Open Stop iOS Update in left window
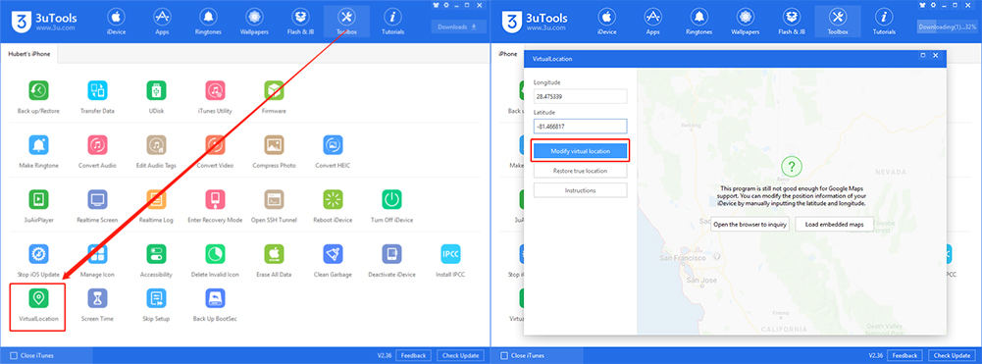This screenshot has height=364, width=982. 39,254
